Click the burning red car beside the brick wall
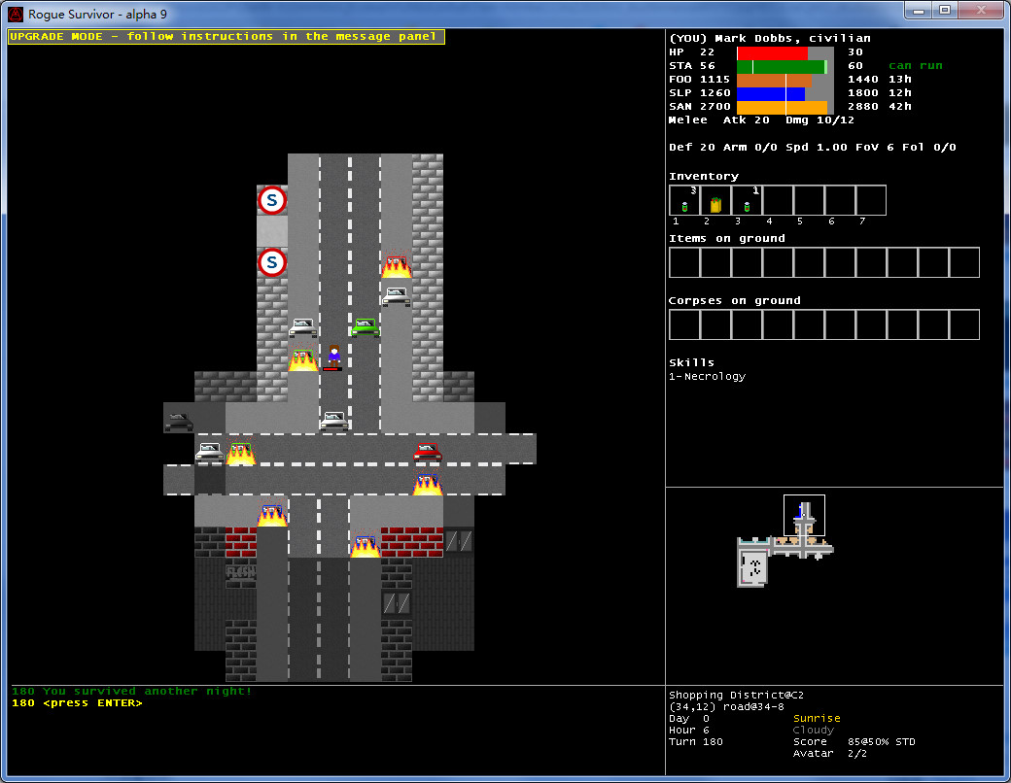The image size is (1011, 783). 396,264
